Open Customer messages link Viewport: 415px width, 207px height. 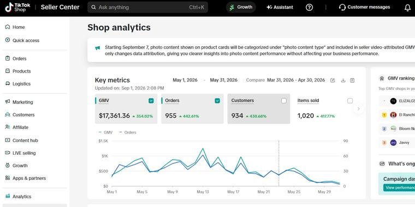[364, 8]
